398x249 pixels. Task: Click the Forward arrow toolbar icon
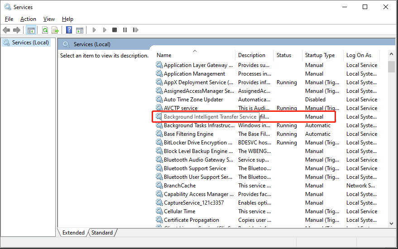coord(17,30)
